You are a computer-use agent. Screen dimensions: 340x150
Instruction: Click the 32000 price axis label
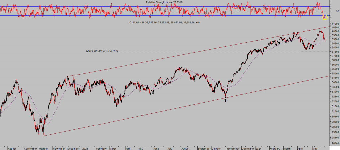pos(335,102)
